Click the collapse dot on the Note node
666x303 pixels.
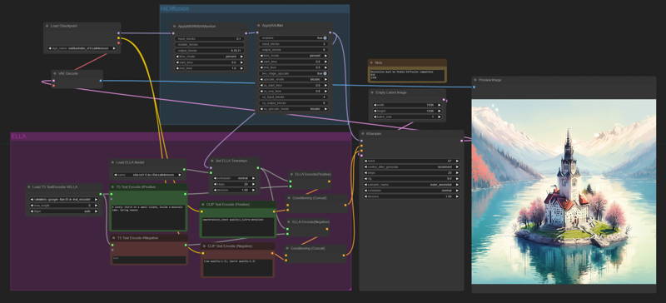371,62
